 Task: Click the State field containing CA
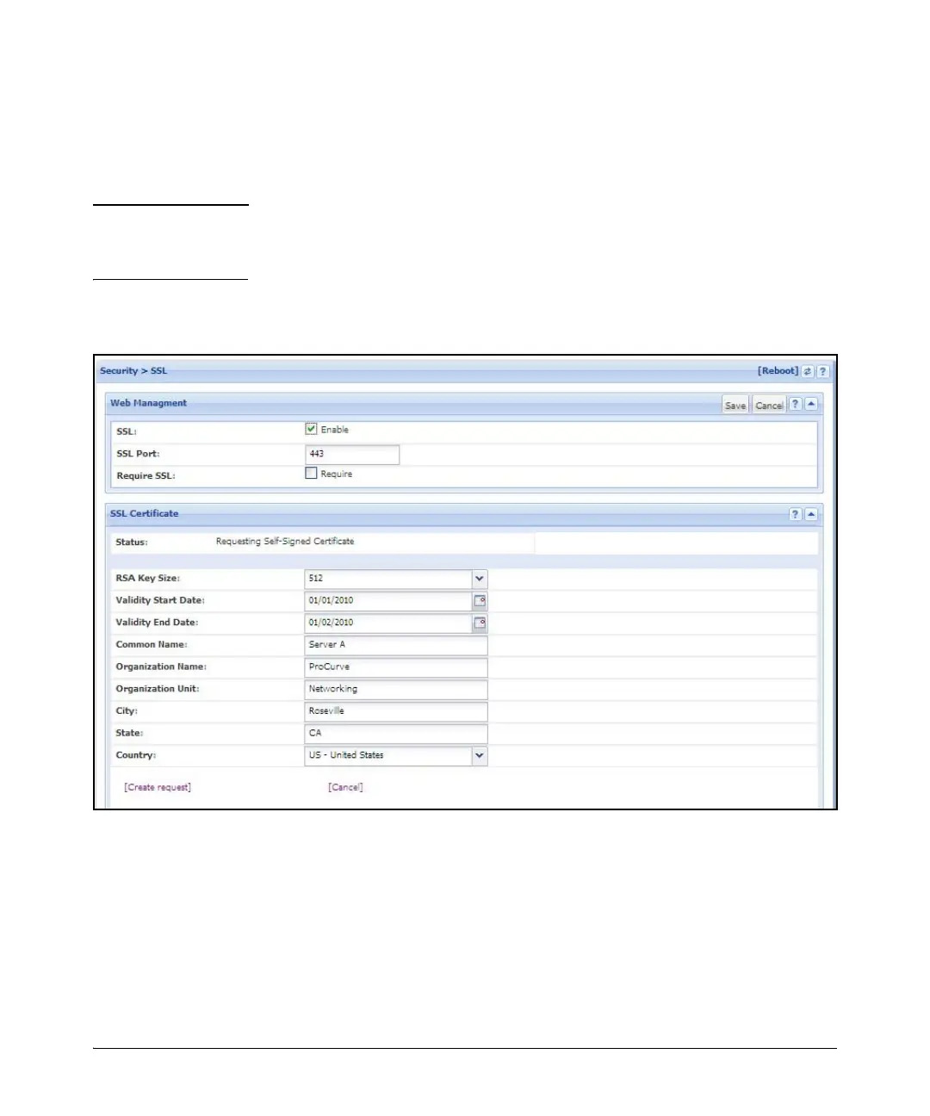(396, 733)
